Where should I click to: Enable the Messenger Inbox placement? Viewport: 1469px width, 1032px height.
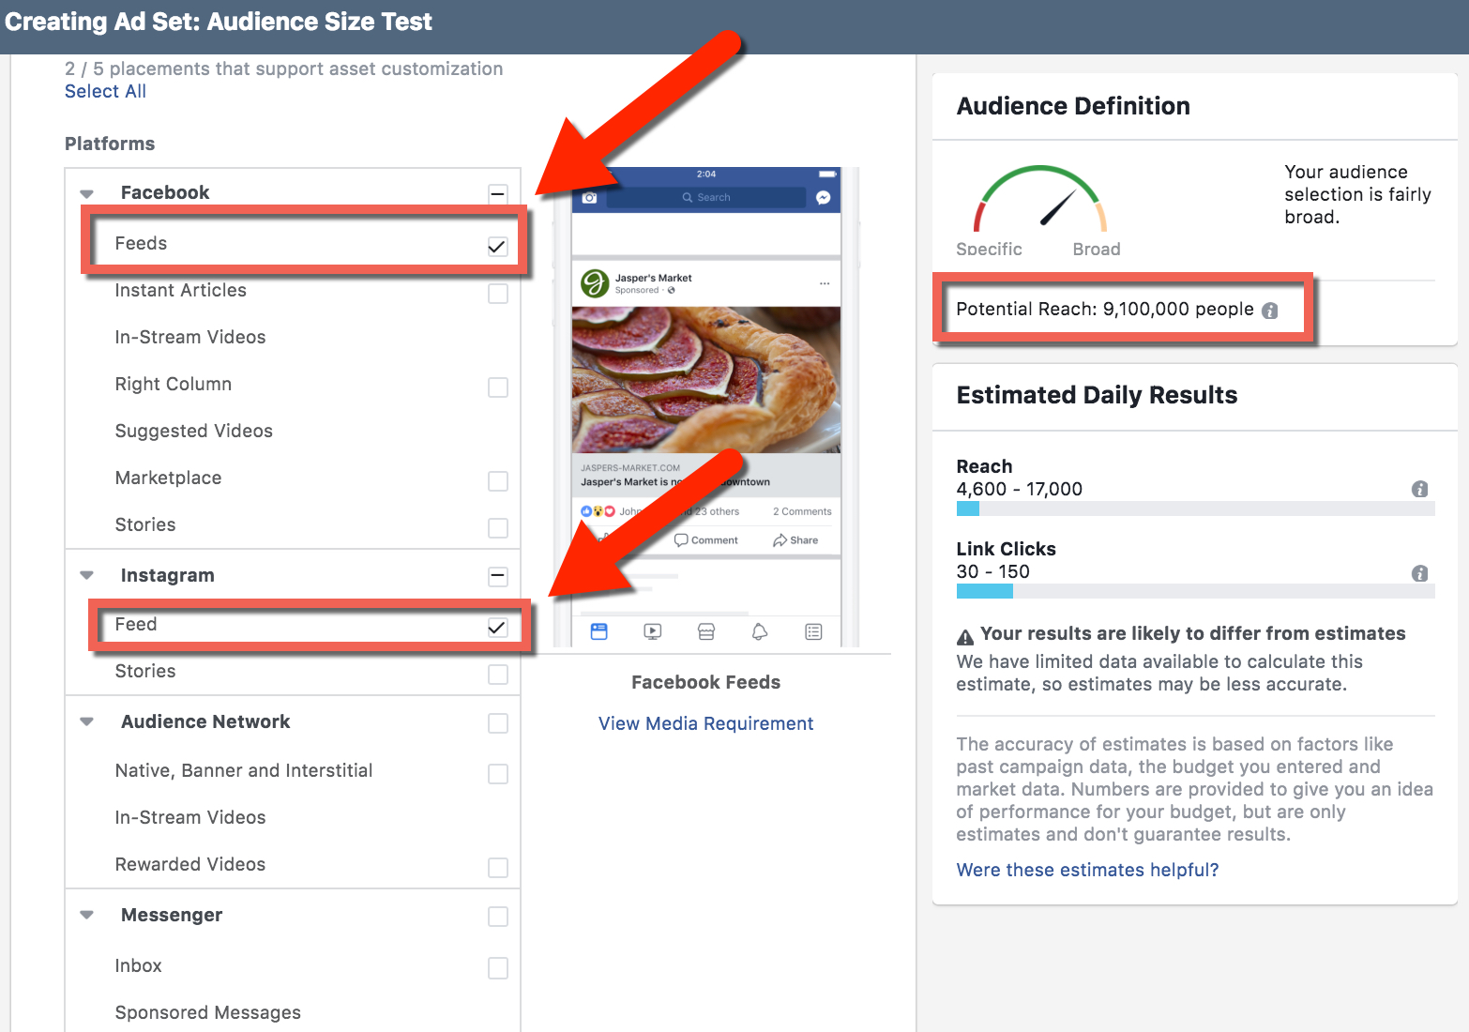tap(498, 967)
